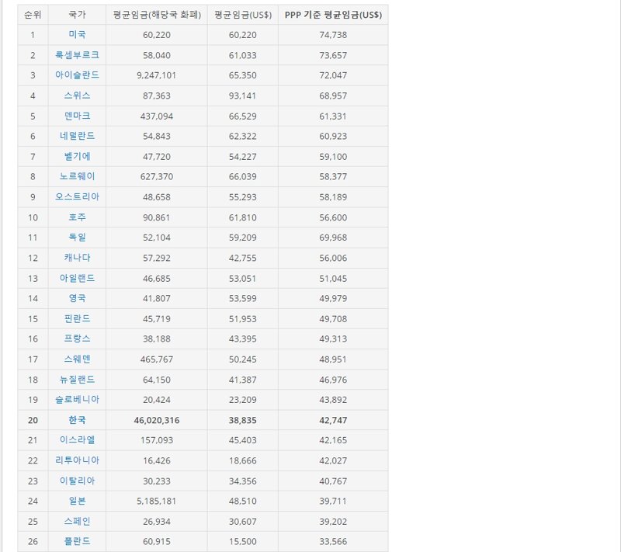Select the PPP 기준 평균임금(US$) header
This screenshot has width=621, height=552.
[333, 15]
